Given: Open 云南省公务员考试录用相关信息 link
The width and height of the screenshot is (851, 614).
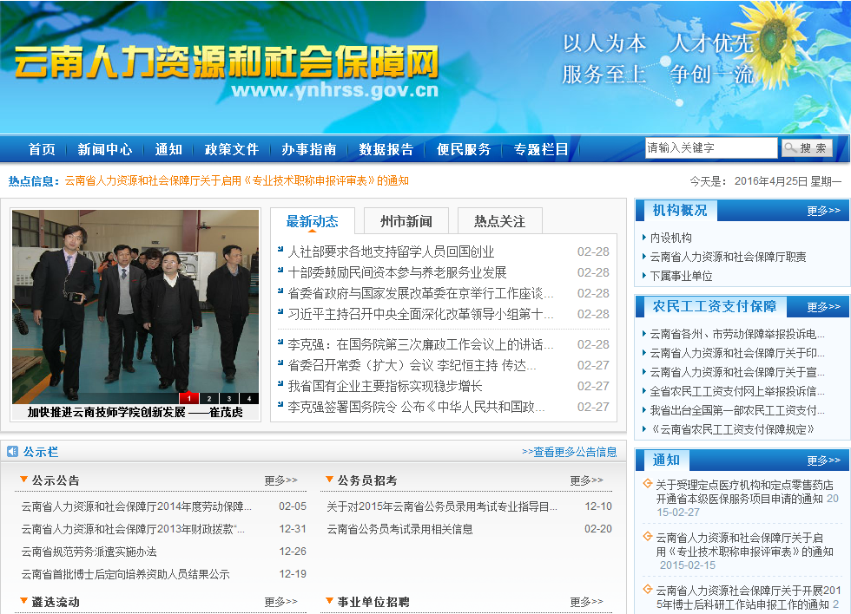Looking at the screenshot, I should pyautogui.click(x=399, y=528).
